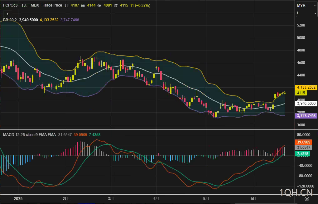Collapse the indicator legend with the left chevron
The width and height of the screenshot is (318, 204).
[x=7, y=14]
